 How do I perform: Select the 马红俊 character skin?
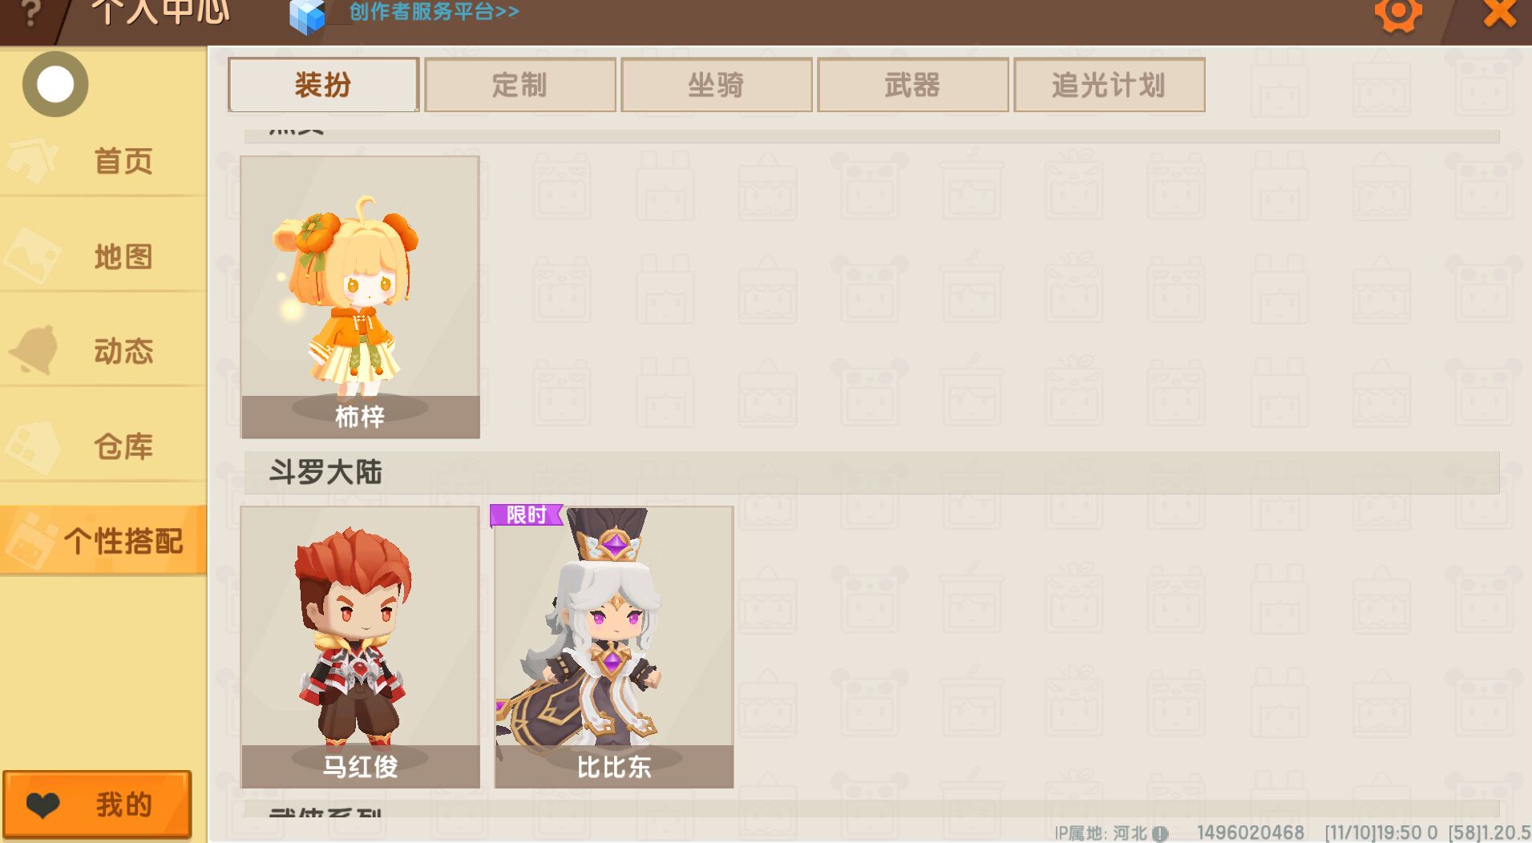pyautogui.click(x=360, y=647)
